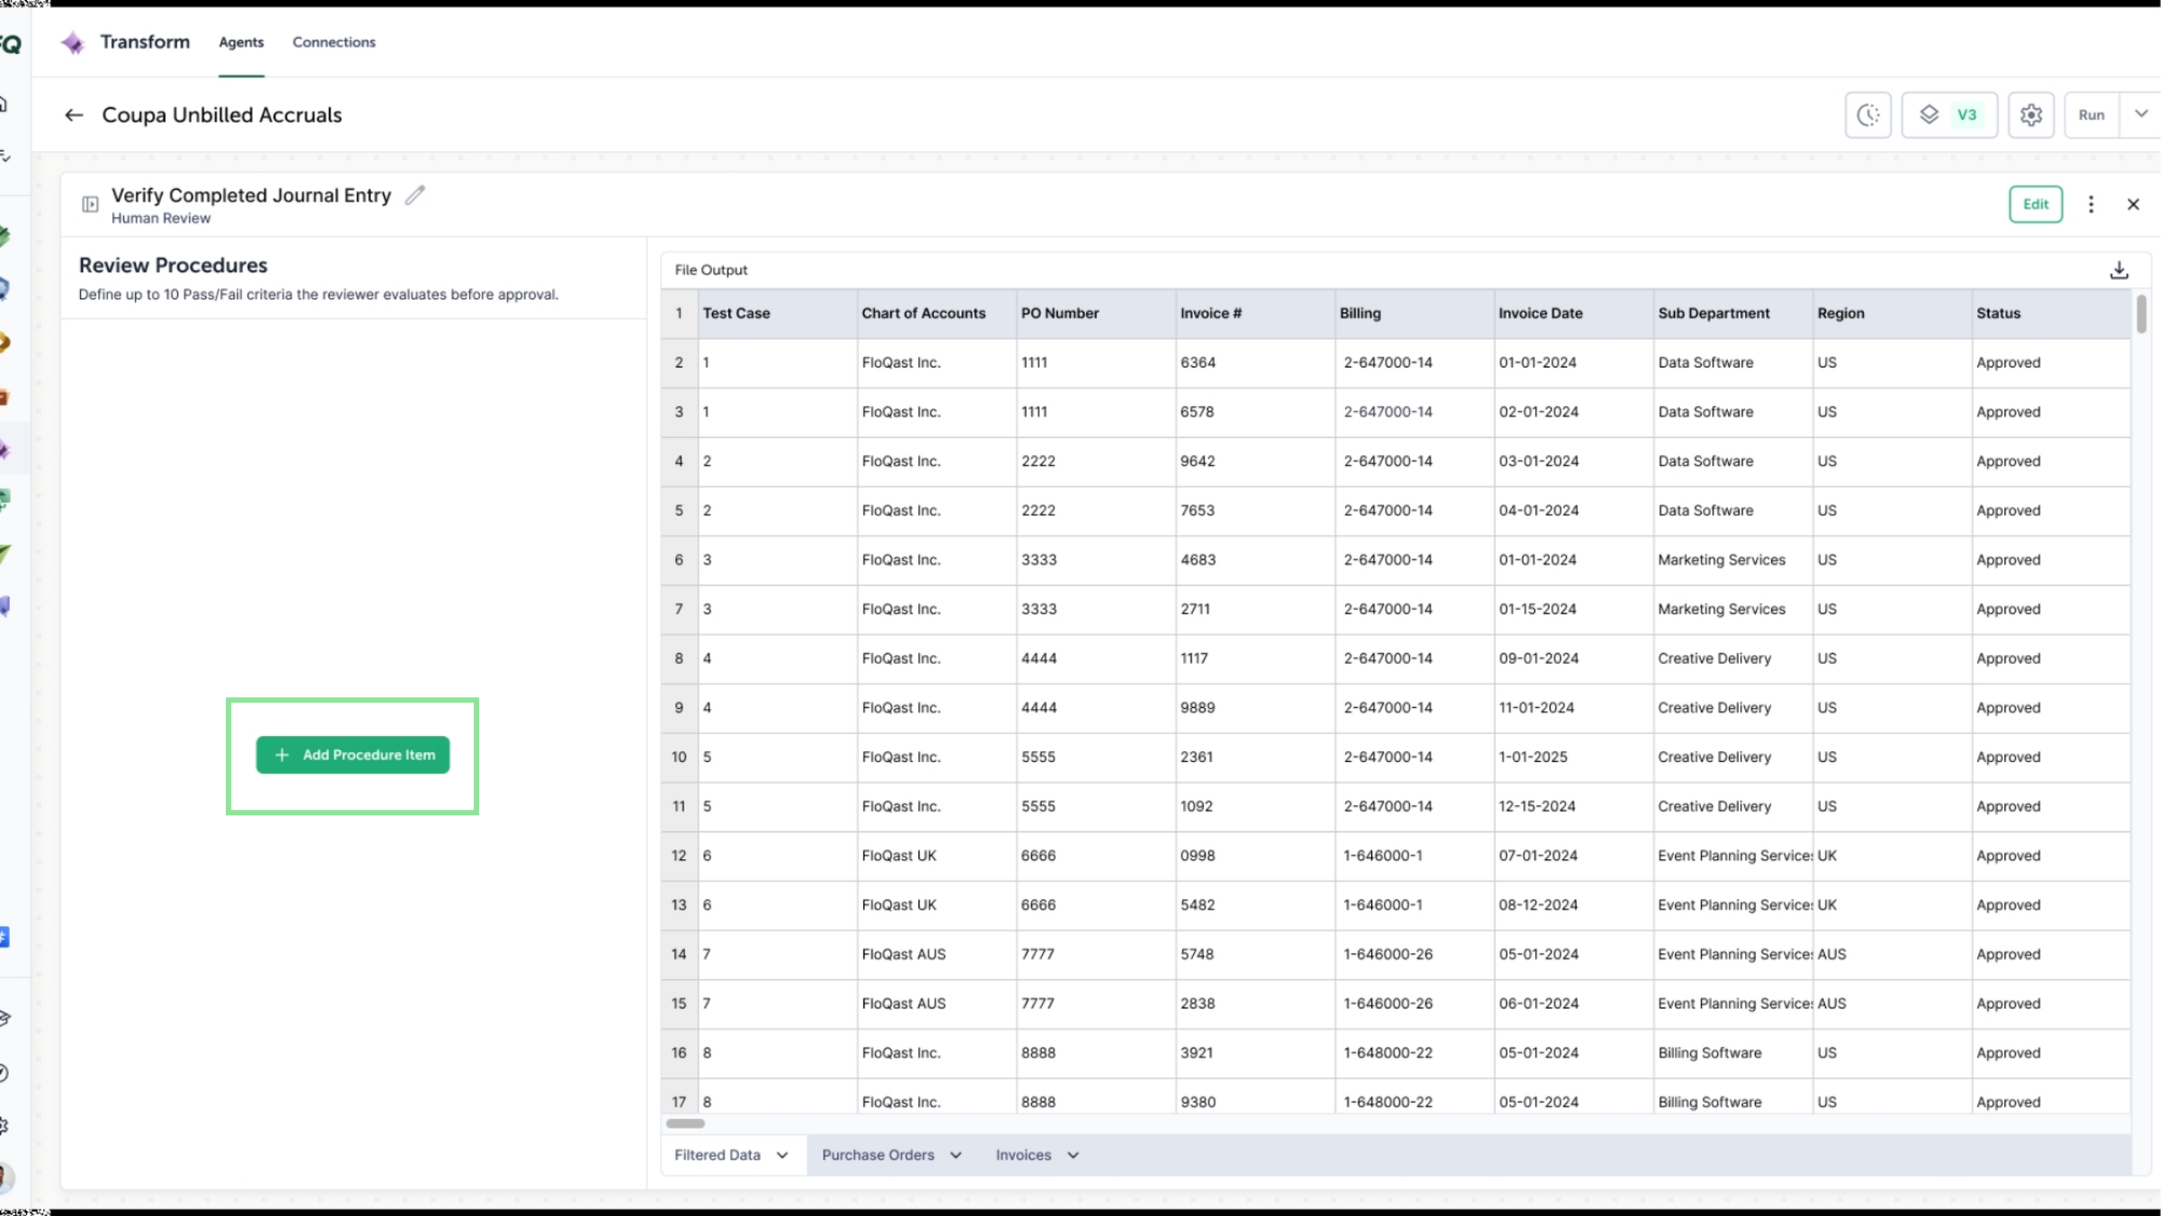Open the Purchase Orders sheet dropdown chevron
The height and width of the screenshot is (1216, 2161).
pyautogui.click(x=956, y=1156)
